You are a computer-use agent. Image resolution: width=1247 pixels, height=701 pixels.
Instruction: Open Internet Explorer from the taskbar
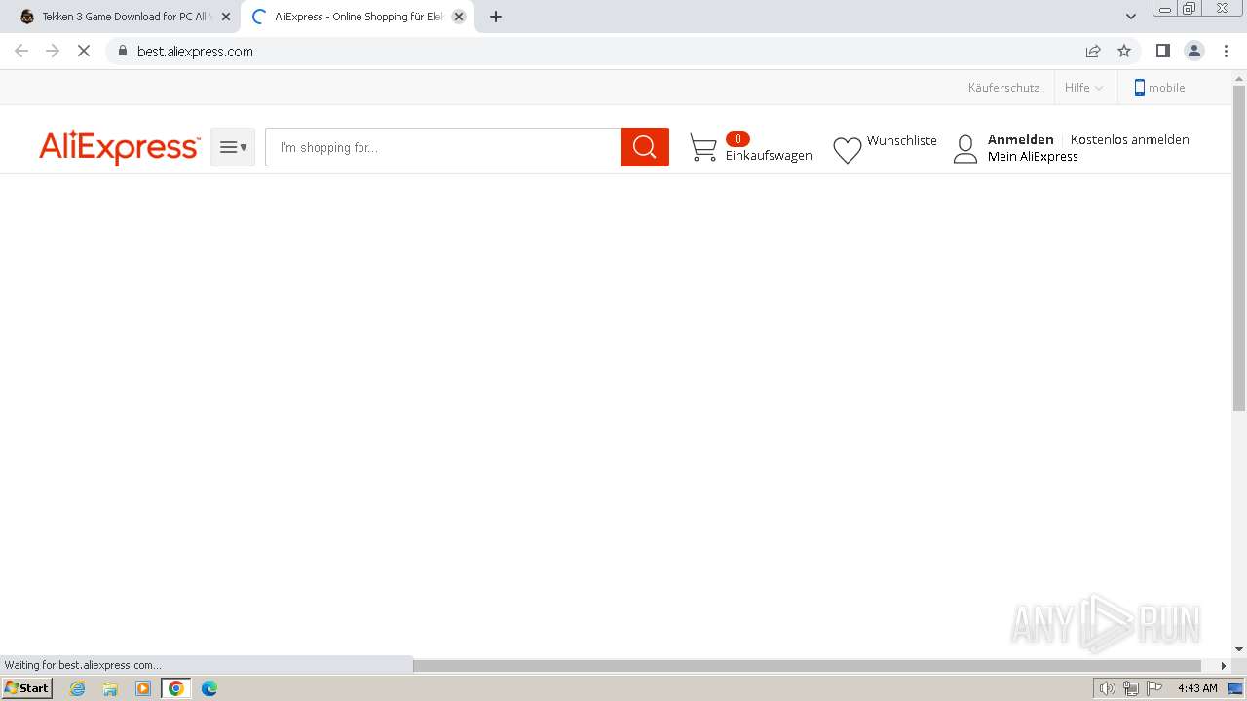point(78,688)
